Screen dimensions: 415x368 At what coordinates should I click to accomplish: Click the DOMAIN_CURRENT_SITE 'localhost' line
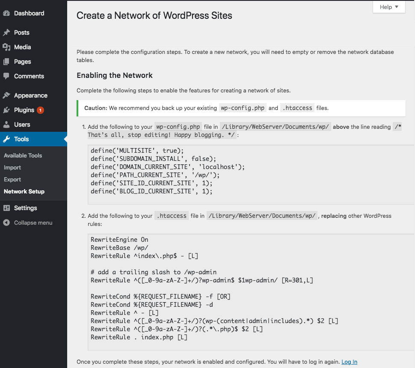(x=168, y=167)
